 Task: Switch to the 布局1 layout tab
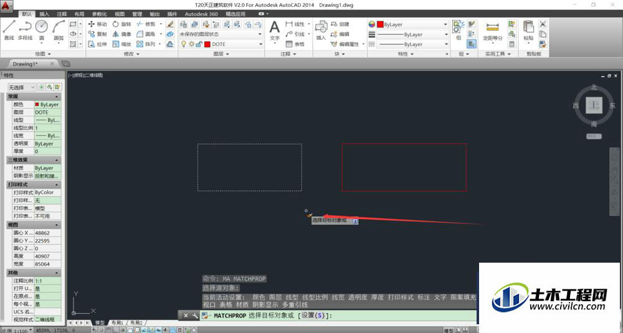(x=117, y=322)
